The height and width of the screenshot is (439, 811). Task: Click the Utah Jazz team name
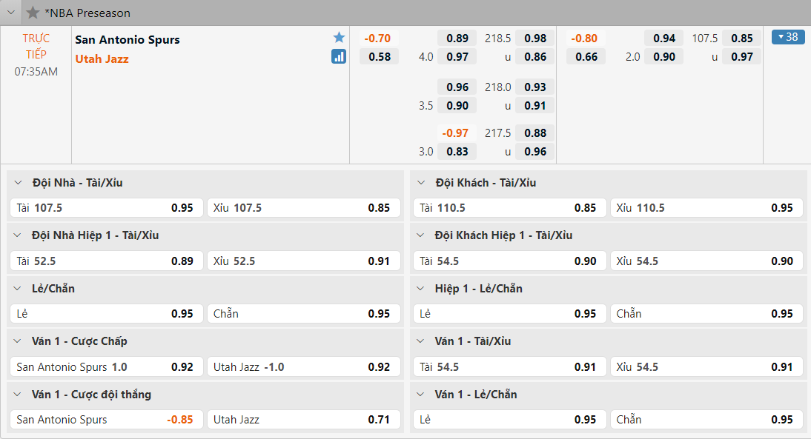[x=102, y=58]
